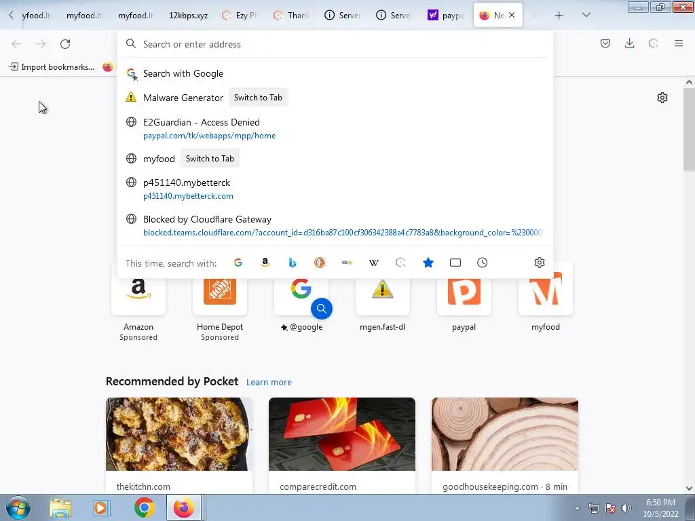This screenshot has height=521, width=695.
Task: Open volume control in system tray
Action: [x=626, y=508]
